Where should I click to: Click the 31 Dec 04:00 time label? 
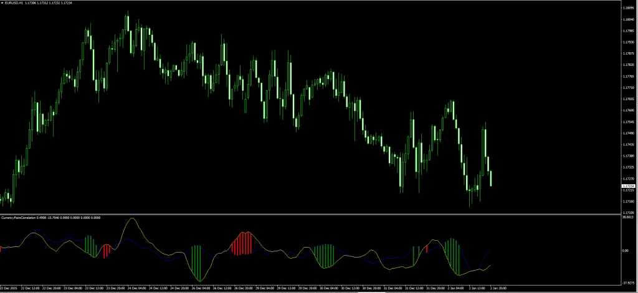[393, 288]
